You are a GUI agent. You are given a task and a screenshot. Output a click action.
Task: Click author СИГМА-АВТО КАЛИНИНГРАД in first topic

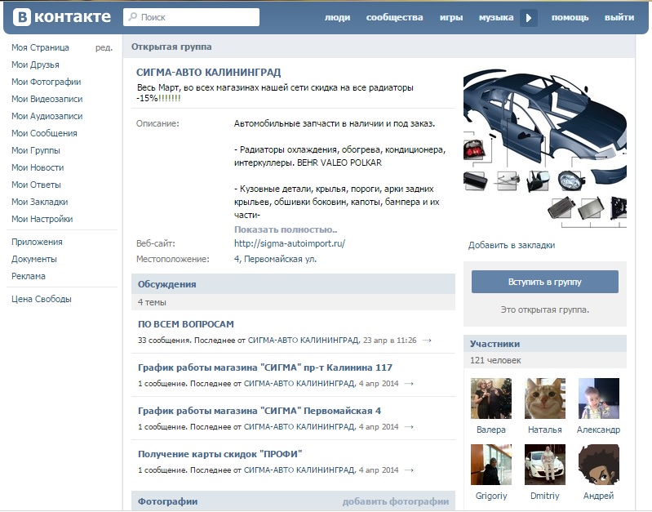click(304, 340)
